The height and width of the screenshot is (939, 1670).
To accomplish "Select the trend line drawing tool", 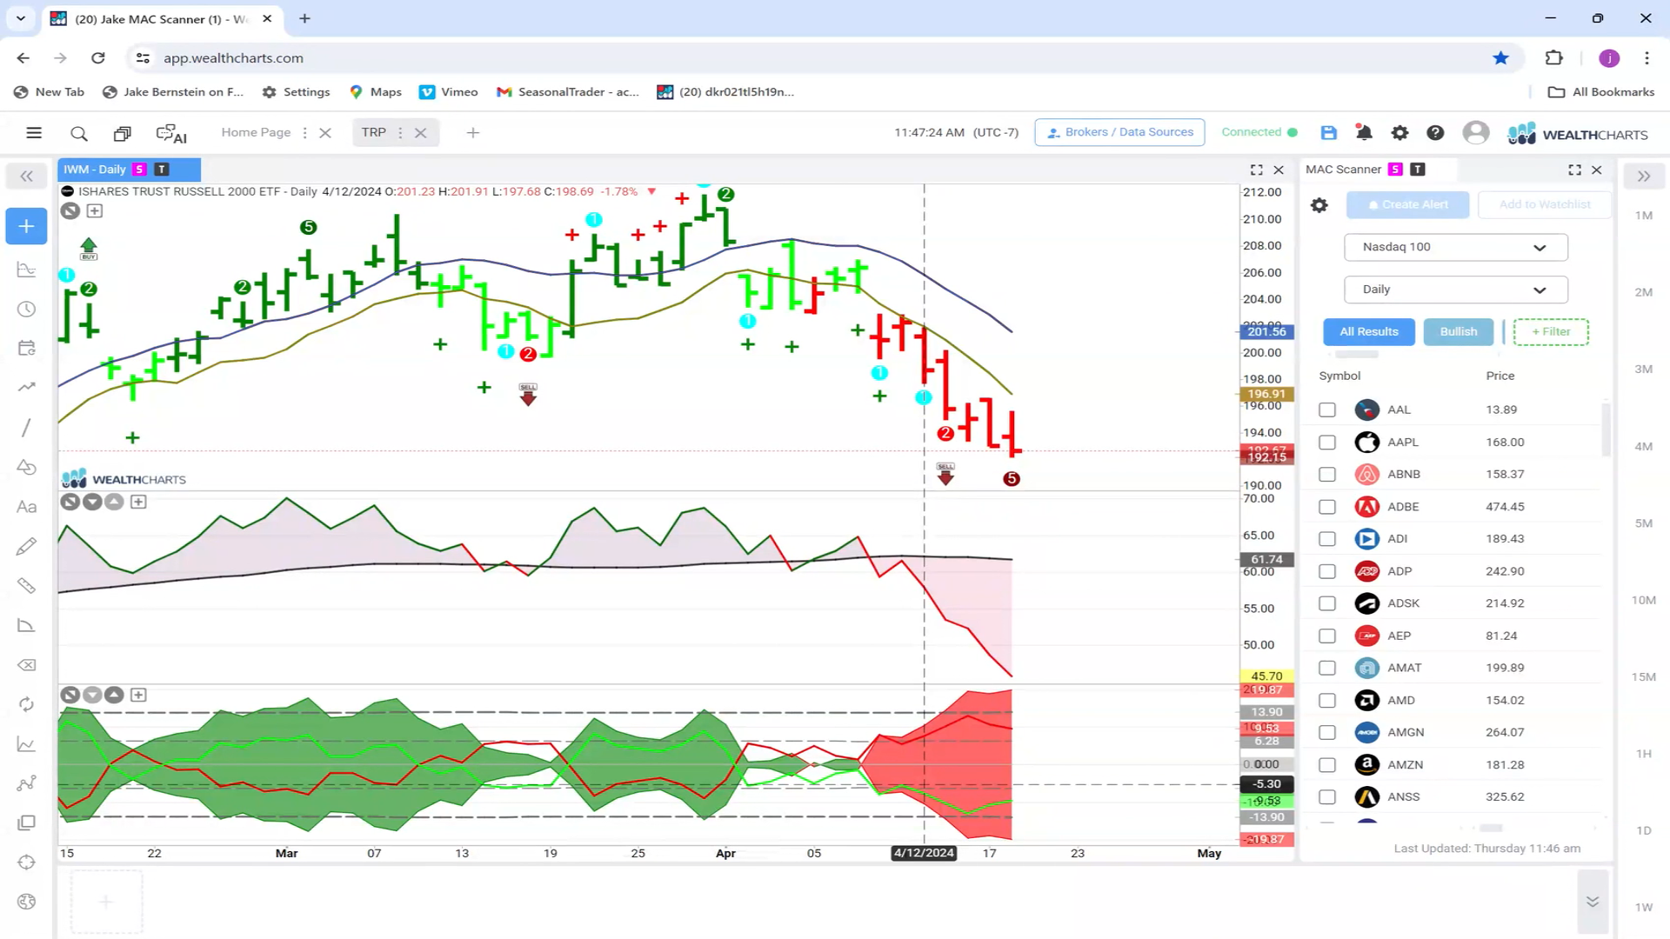I will coord(26,427).
